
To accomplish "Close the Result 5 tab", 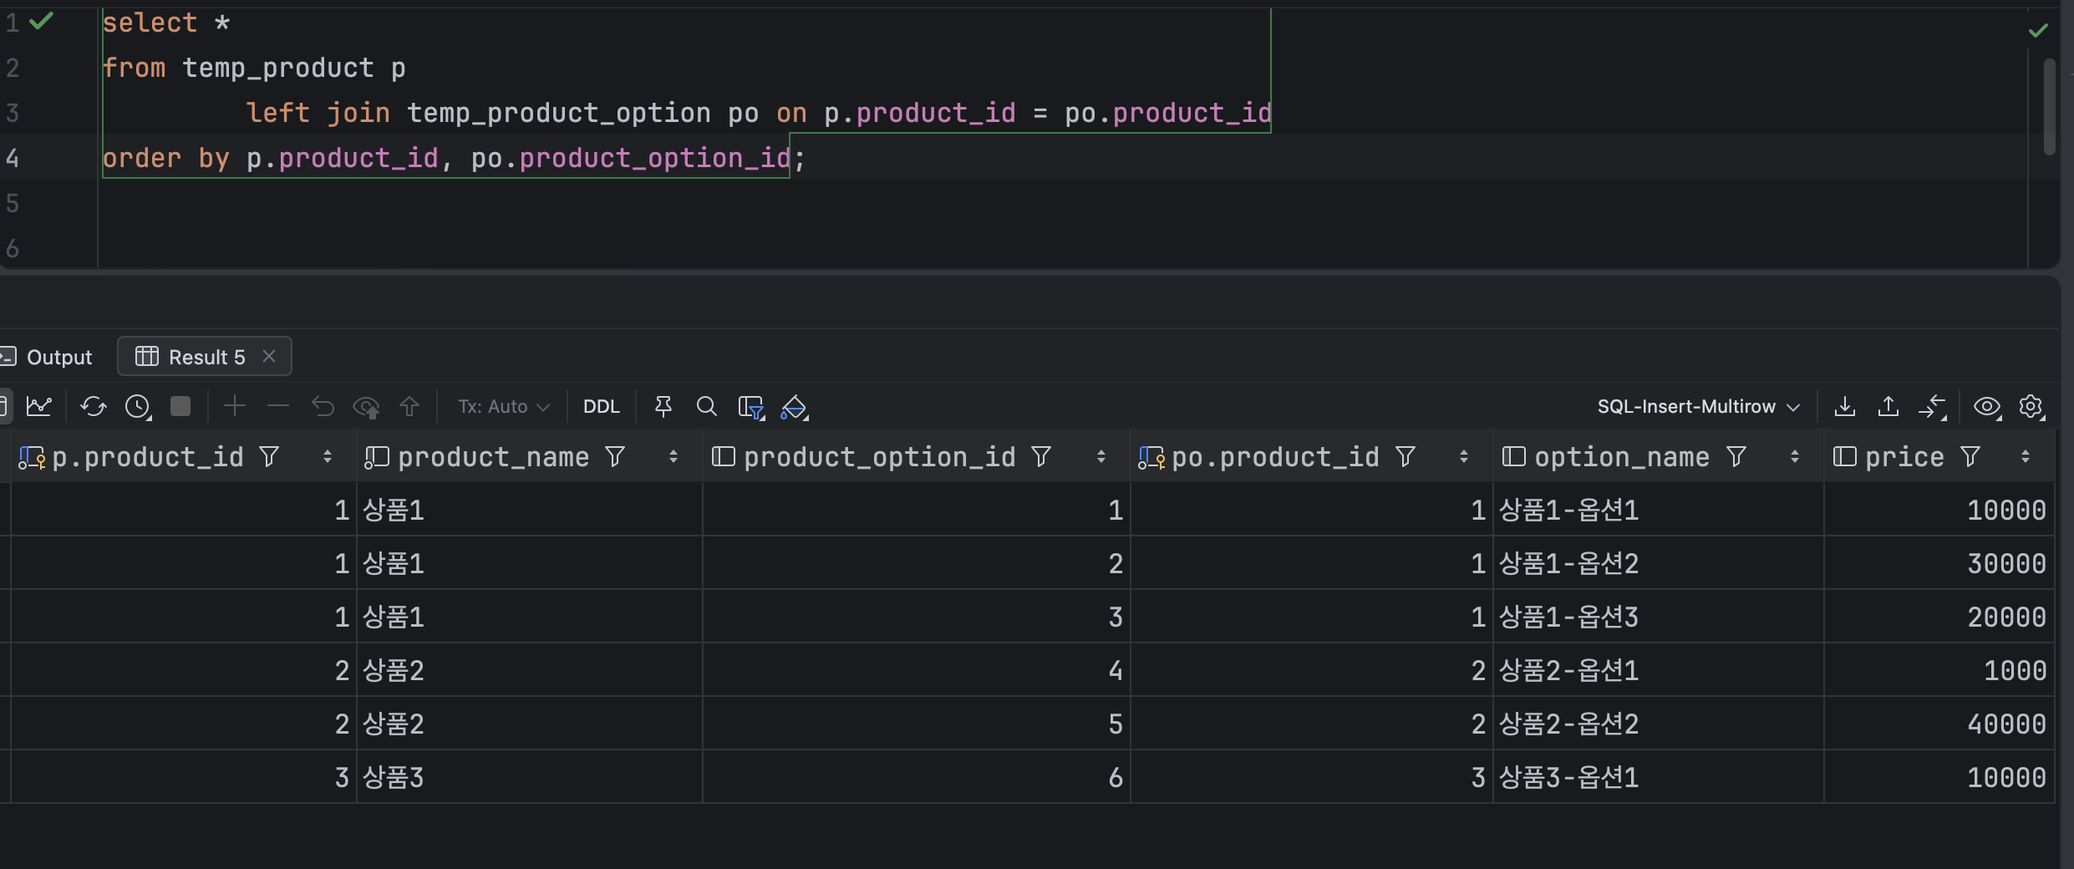I will point(269,357).
